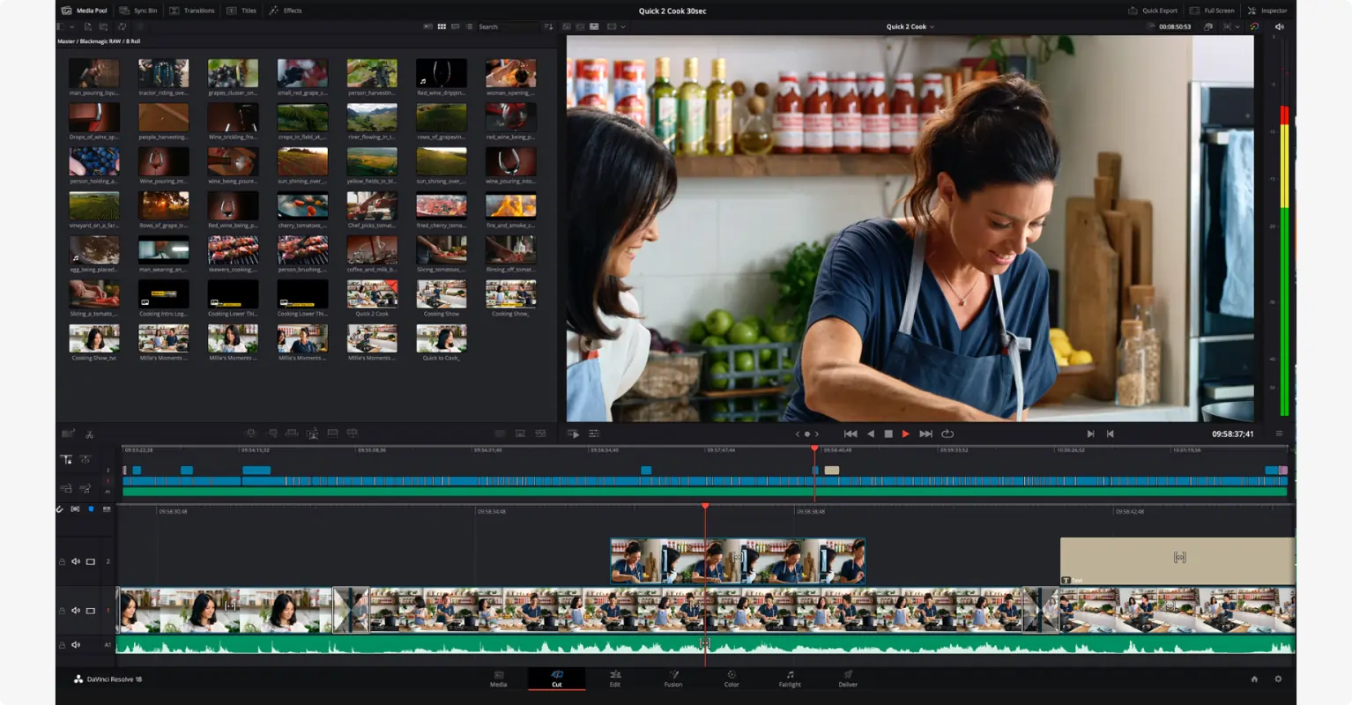
Task: Open the sort order dropdown beside the search field
Action: click(x=548, y=26)
